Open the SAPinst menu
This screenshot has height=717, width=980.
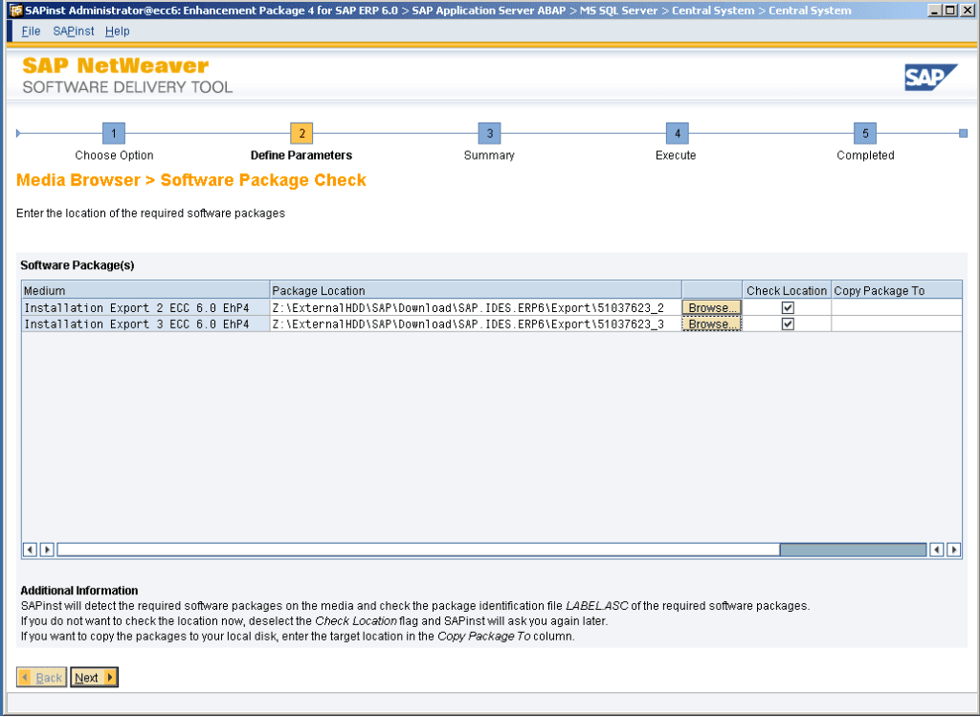73,32
